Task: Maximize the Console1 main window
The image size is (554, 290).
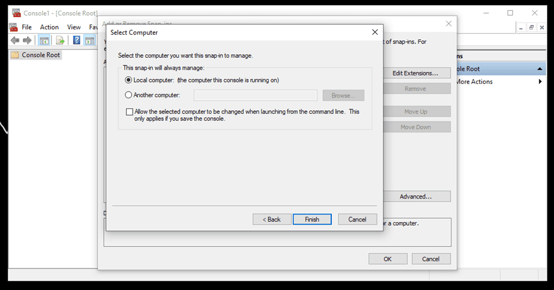Action: click(x=510, y=13)
